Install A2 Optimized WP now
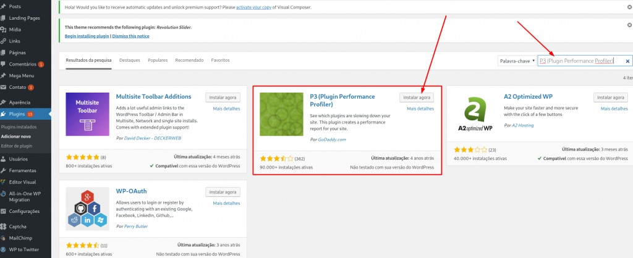The height and width of the screenshot is (258, 633). pyautogui.click(x=610, y=98)
